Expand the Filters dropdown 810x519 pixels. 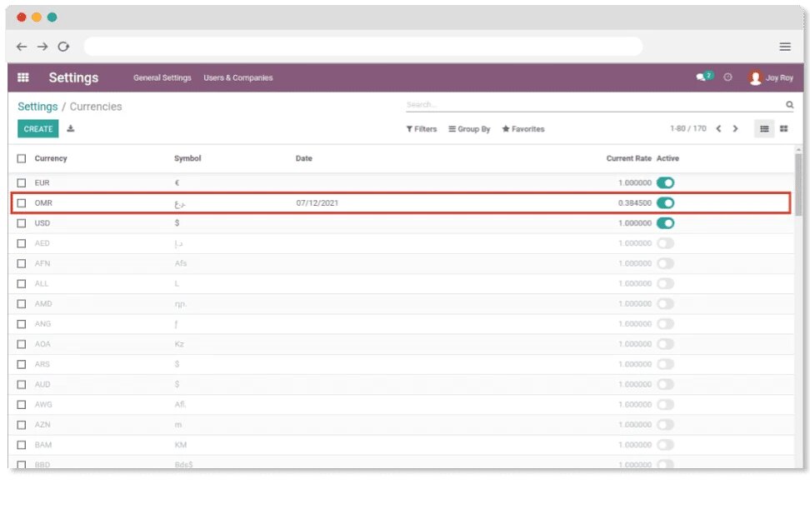coord(422,129)
